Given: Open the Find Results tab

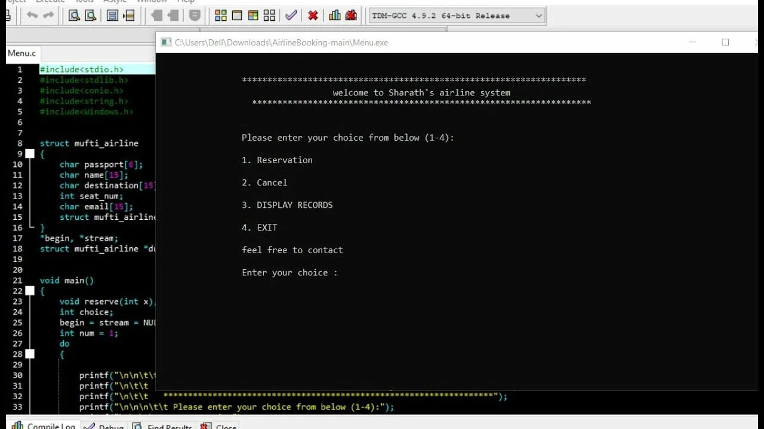Looking at the screenshot, I should (163, 426).
